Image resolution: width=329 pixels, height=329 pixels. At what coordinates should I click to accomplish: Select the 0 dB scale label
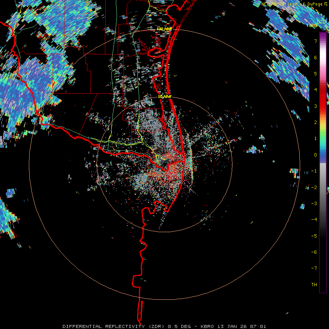point(315,155)
